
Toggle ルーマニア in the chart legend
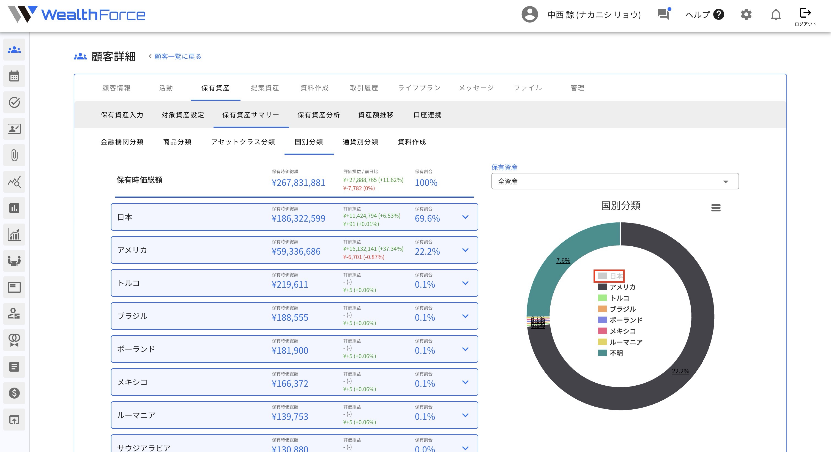click(620, 342)
